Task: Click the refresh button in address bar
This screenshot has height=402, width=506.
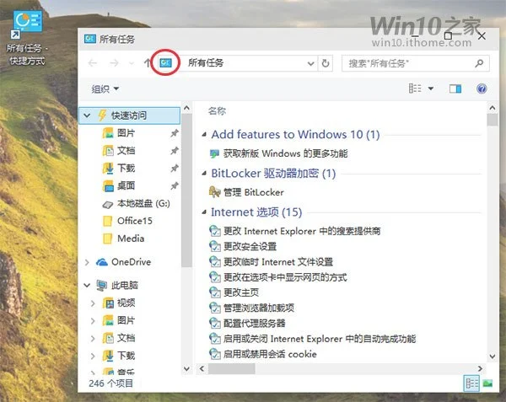Action: [x=326, y=63]
